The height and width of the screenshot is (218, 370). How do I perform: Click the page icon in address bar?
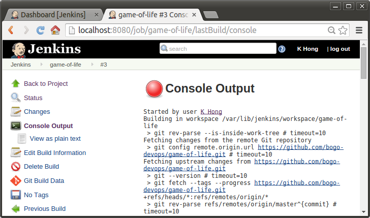coord(72,30)
